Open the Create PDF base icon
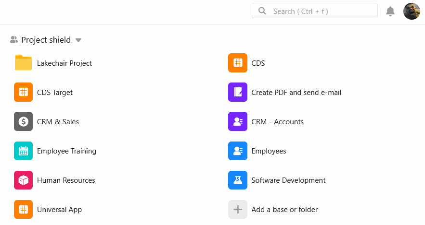Viewport: 425px width, 225px height. click(x=237, y=92)
